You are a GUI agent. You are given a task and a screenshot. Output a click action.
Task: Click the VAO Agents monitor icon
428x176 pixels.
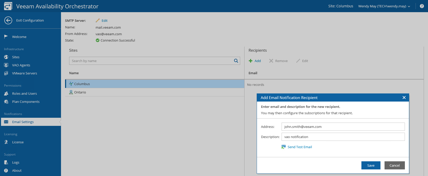pyautogui.click(x=6, y=65)
